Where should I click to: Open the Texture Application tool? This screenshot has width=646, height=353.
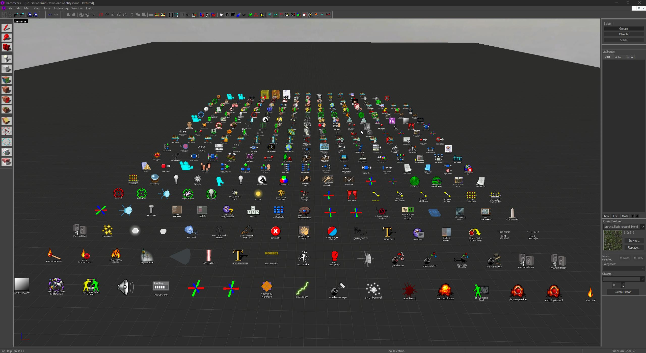[x=6, y=80]
